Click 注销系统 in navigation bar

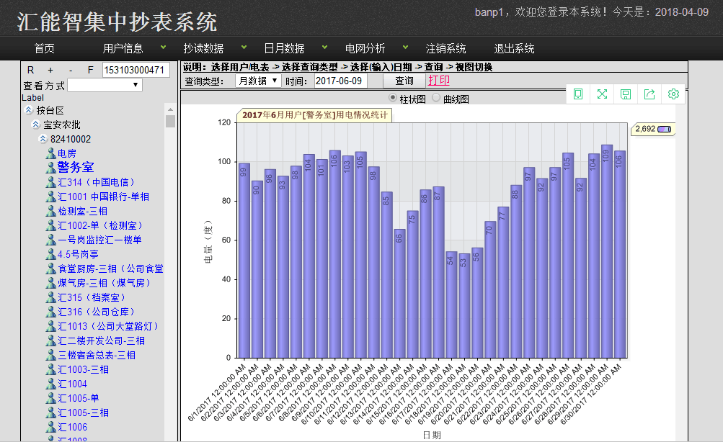click(445, 48)
